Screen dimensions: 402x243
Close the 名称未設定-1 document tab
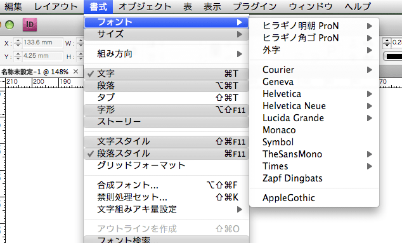tap(75, 72)
